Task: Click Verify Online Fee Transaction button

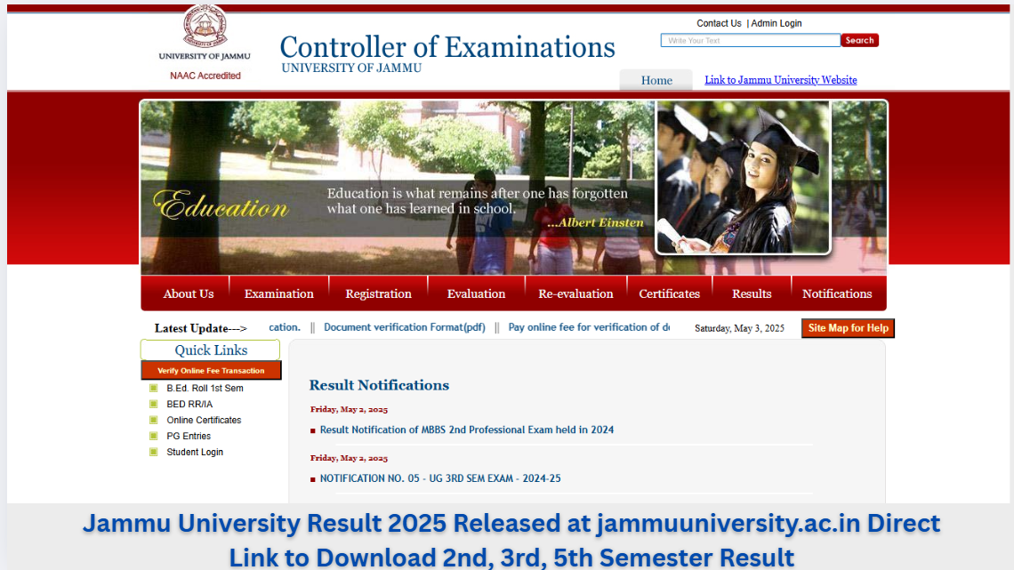Action: point(211,370)
